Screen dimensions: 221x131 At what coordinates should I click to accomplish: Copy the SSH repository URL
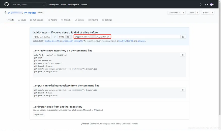[x=183, y=37]
